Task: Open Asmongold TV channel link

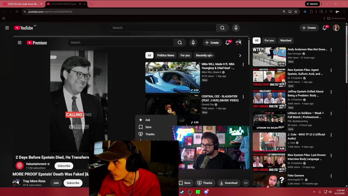Action: coord(295,180)
